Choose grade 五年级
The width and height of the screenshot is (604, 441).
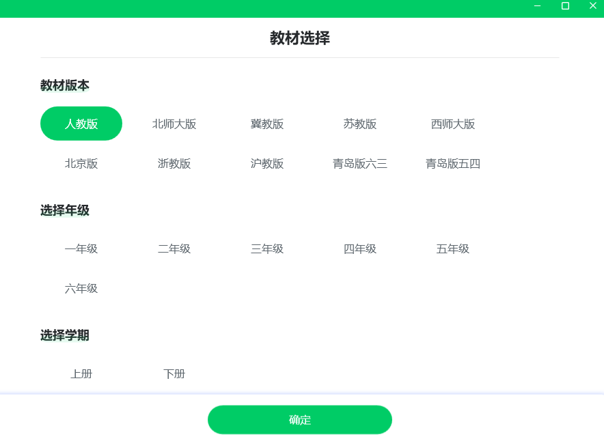pyautogui.click(x=452, y=248)
